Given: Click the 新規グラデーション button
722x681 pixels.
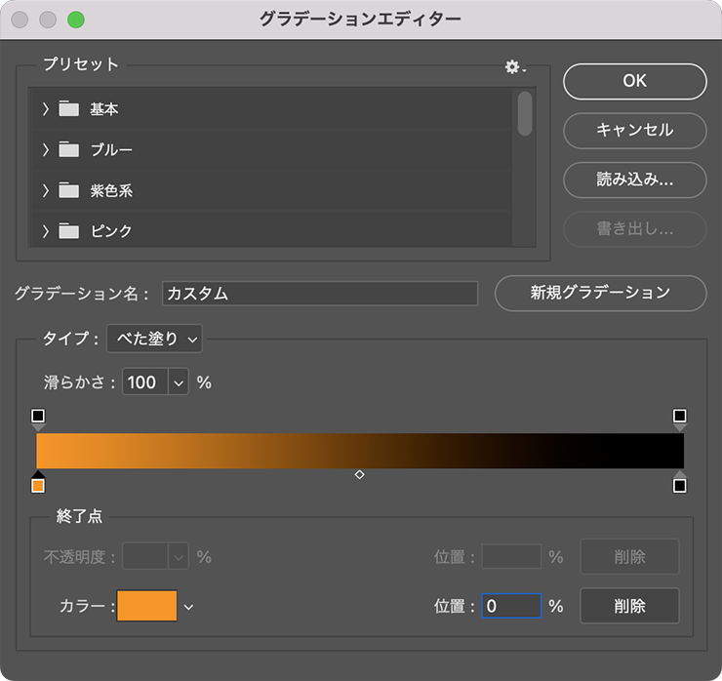Looking at the screenshot, I should (600, 293).
